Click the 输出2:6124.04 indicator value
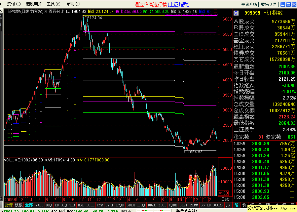The height and width of the screenshot is (212, 297). [101, 12]
